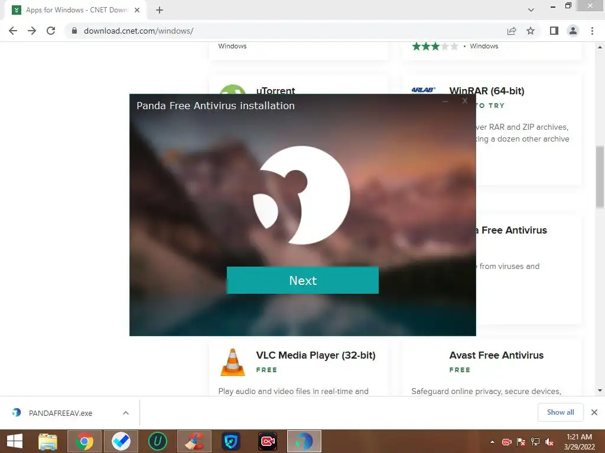Close the Apps for Windows tab
This screenshot has height=453, width=605.
(137, 10)
